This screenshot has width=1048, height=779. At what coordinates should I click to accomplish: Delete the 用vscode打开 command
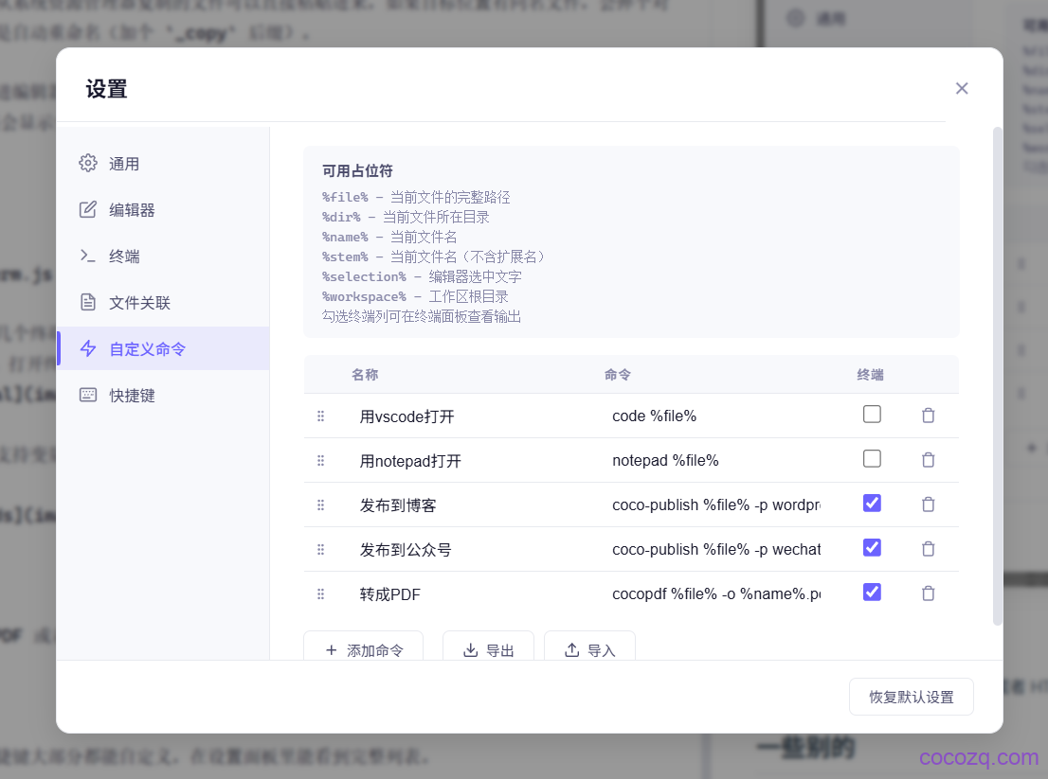pos(928,416)
